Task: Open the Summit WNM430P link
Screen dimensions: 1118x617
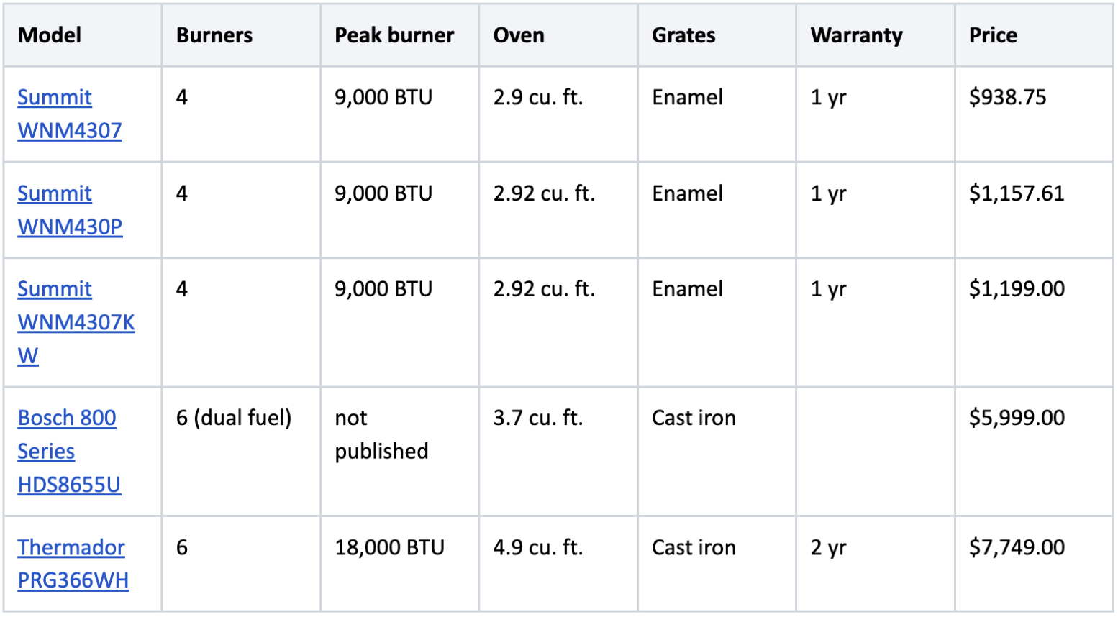Action: pyautogui.click(x=70, y=210)
